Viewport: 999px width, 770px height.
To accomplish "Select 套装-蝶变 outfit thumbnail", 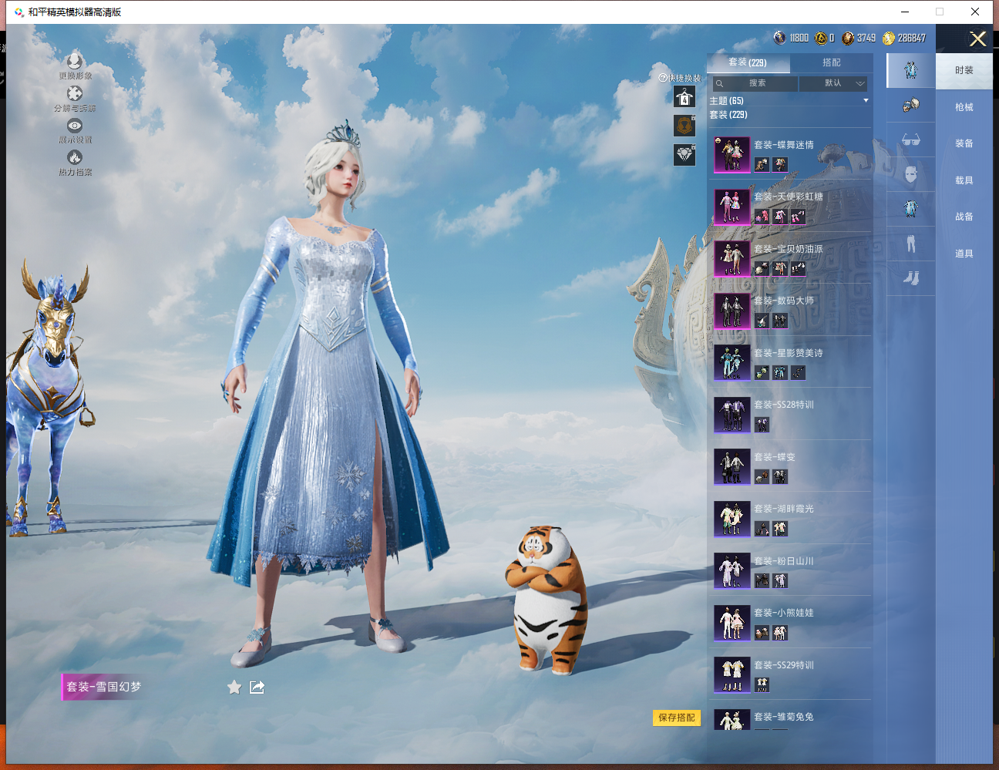I will (732, 466).
